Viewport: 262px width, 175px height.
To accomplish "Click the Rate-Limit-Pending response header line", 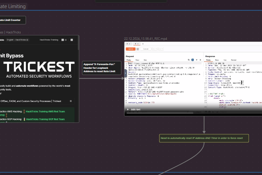I will point(219,76).
